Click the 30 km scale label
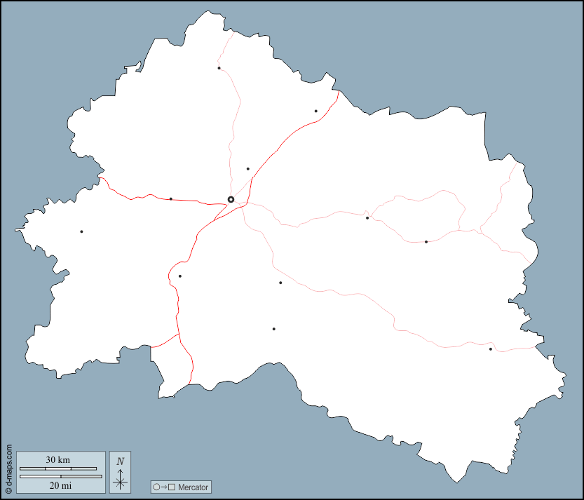The image size is (584, 500). click(x=58, y=460)
